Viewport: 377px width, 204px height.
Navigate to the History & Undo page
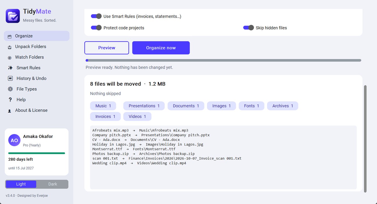[37, 78]
